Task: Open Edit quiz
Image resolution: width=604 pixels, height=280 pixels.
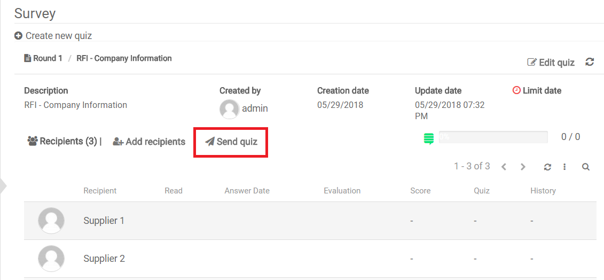Action: tap(551, 63)
